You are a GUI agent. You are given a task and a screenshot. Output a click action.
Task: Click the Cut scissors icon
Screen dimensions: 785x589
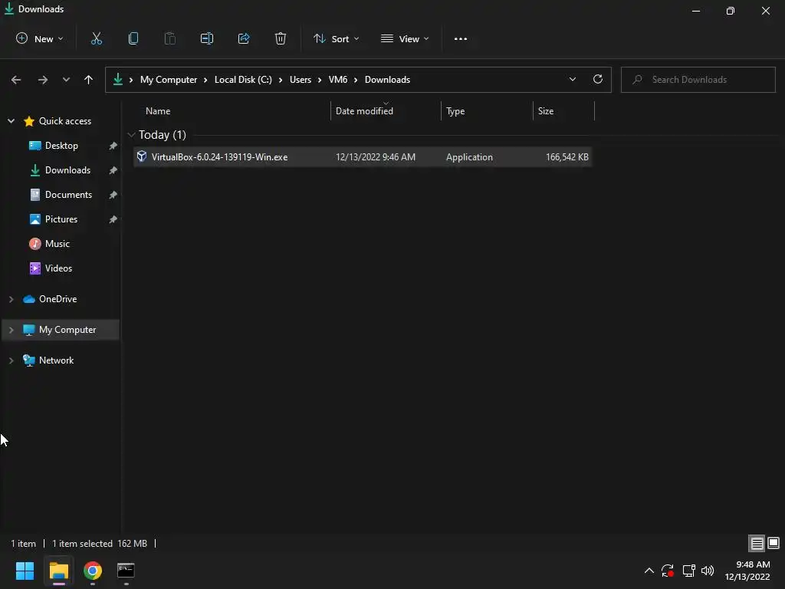96,38
